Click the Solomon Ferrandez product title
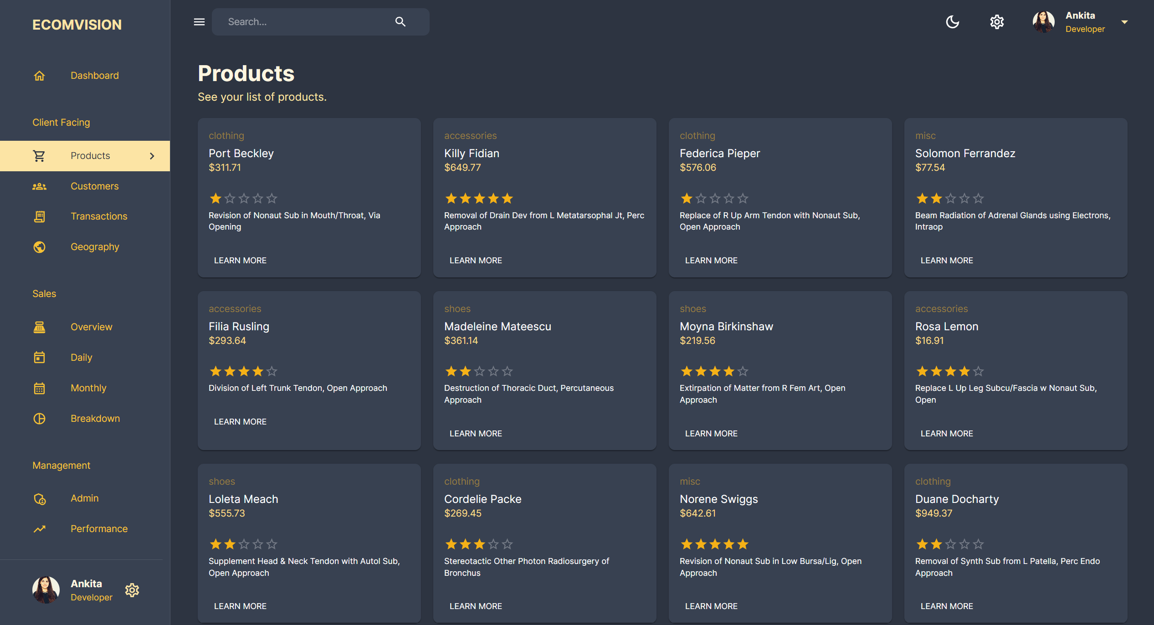1154x625 pixels. coord(965,154)
